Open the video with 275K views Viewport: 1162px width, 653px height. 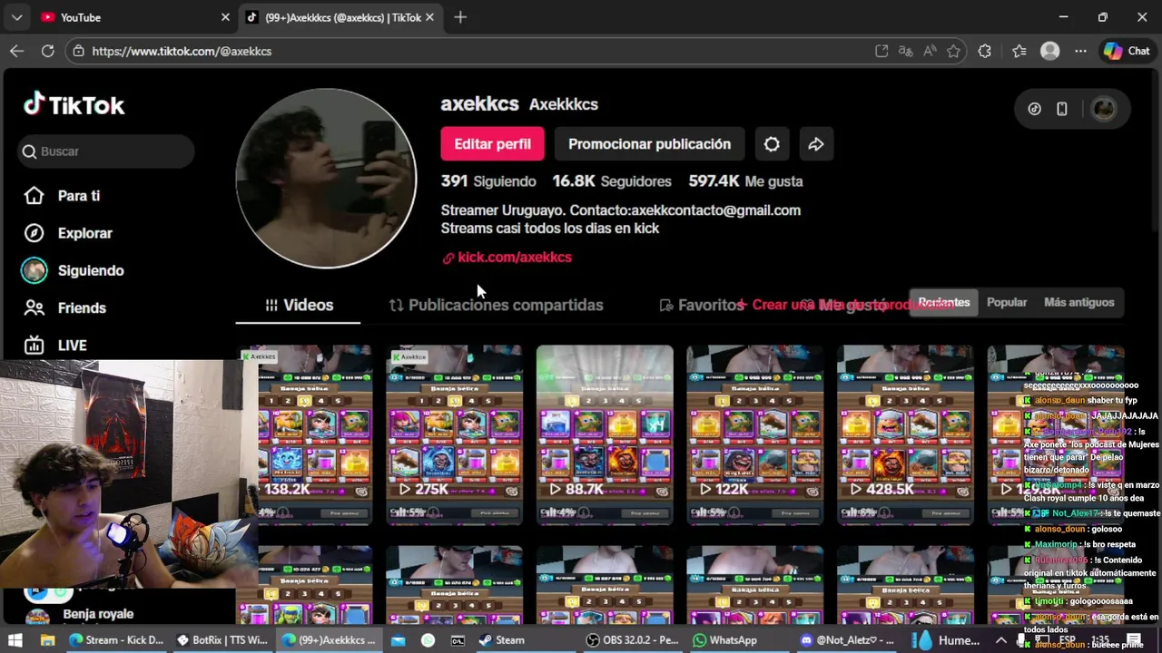454,434
